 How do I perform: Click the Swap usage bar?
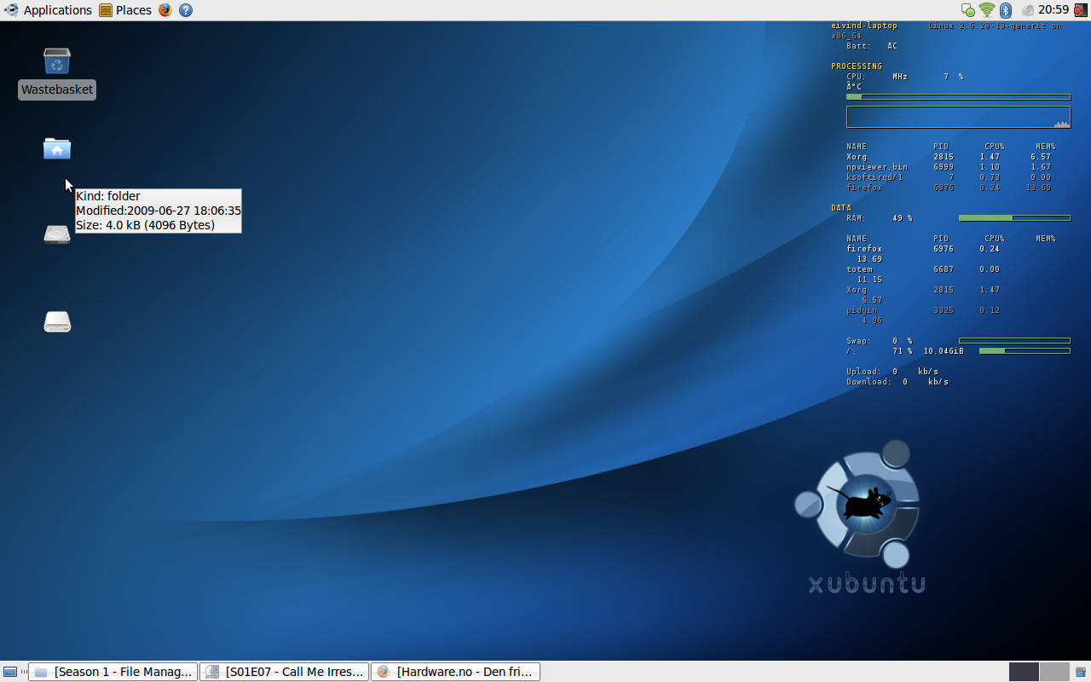(x=1014, y=341)
